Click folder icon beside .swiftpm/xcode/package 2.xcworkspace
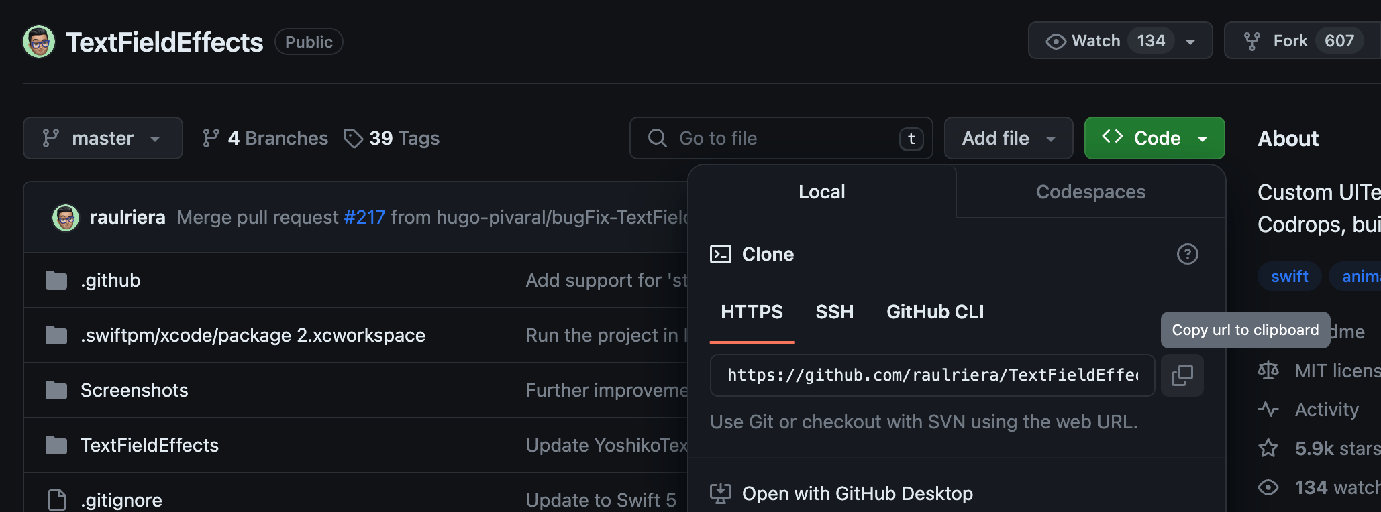 (56, 335)
